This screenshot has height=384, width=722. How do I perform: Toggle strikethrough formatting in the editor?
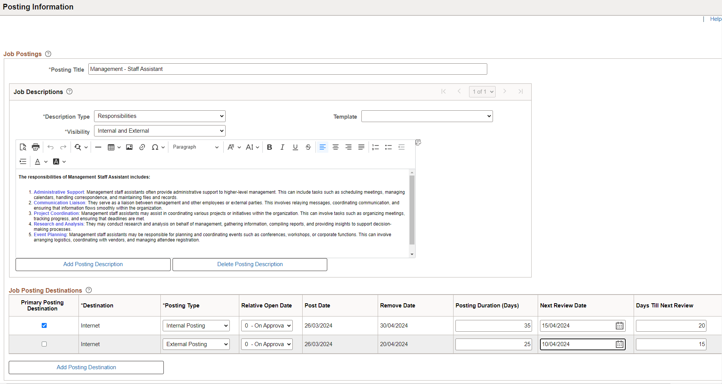[308, 147]
